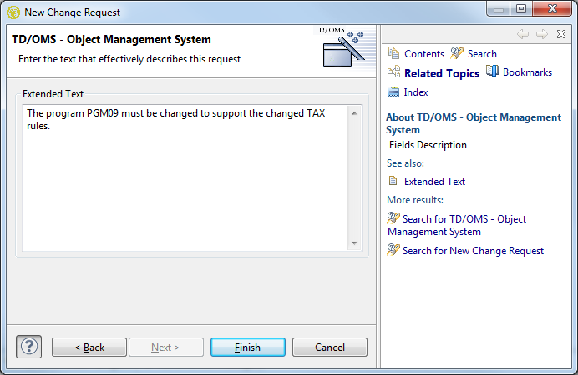Image resolution: width=578 pixels, height=375 pixels.
Task: Open the Extended Text help topic
Action: [x=434, y=181]
